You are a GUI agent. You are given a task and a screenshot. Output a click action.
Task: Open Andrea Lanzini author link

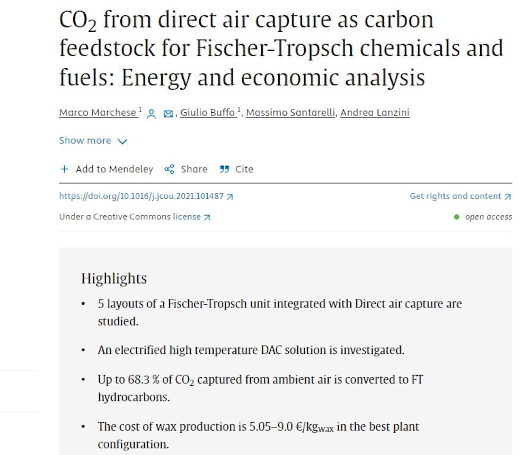tap(375, 112)
